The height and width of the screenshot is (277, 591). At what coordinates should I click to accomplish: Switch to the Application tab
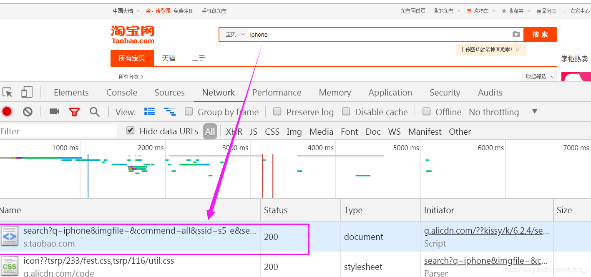(x=390, y=93)
